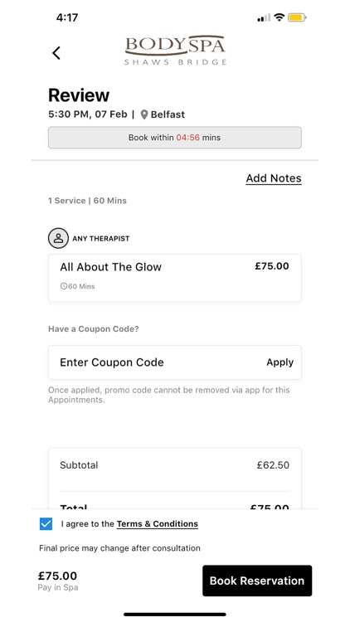
Task: Tap the clock icon beside 60 Mins
Action: 64,286
